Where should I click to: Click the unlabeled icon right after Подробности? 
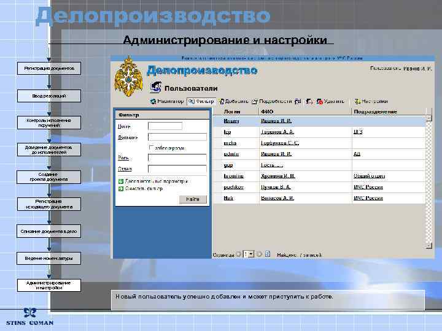pos(298,101)
